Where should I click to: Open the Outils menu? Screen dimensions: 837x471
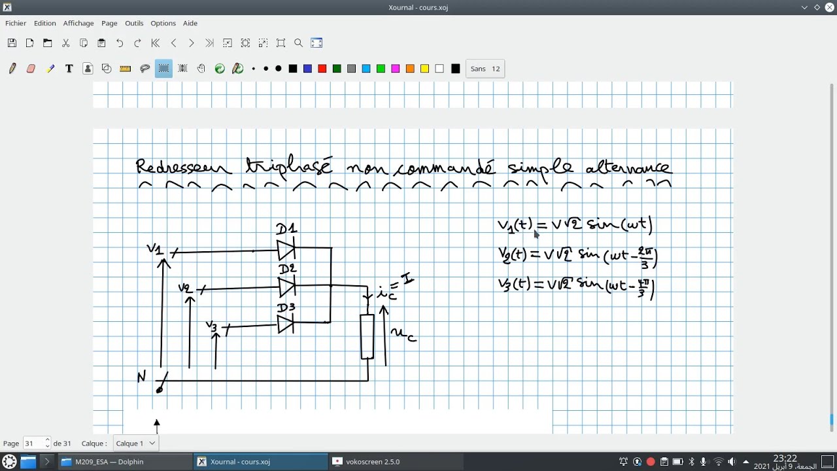click(134, 23)
